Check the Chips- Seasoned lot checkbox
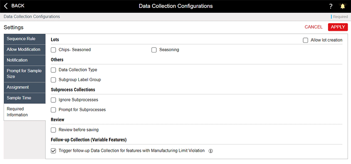 [53, 50]
